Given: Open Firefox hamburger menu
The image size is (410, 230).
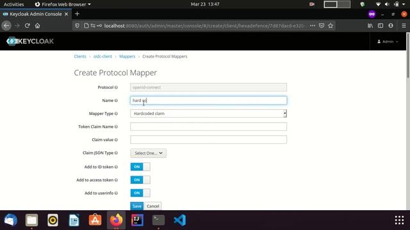Looking at the screenshot, I should coord(404,26).
